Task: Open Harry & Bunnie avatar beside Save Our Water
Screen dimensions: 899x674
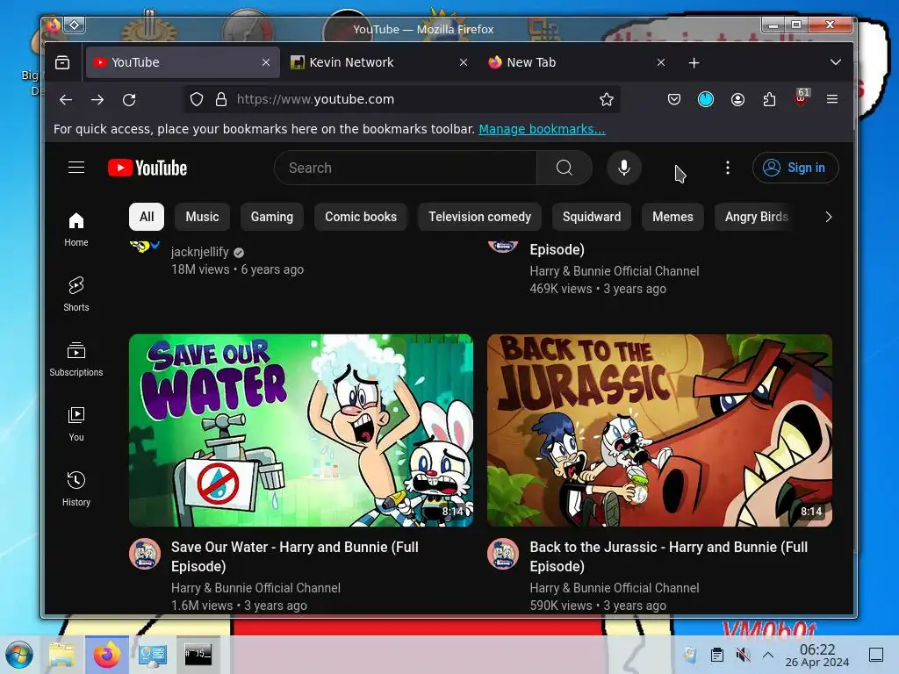Action: pos(145,554)
